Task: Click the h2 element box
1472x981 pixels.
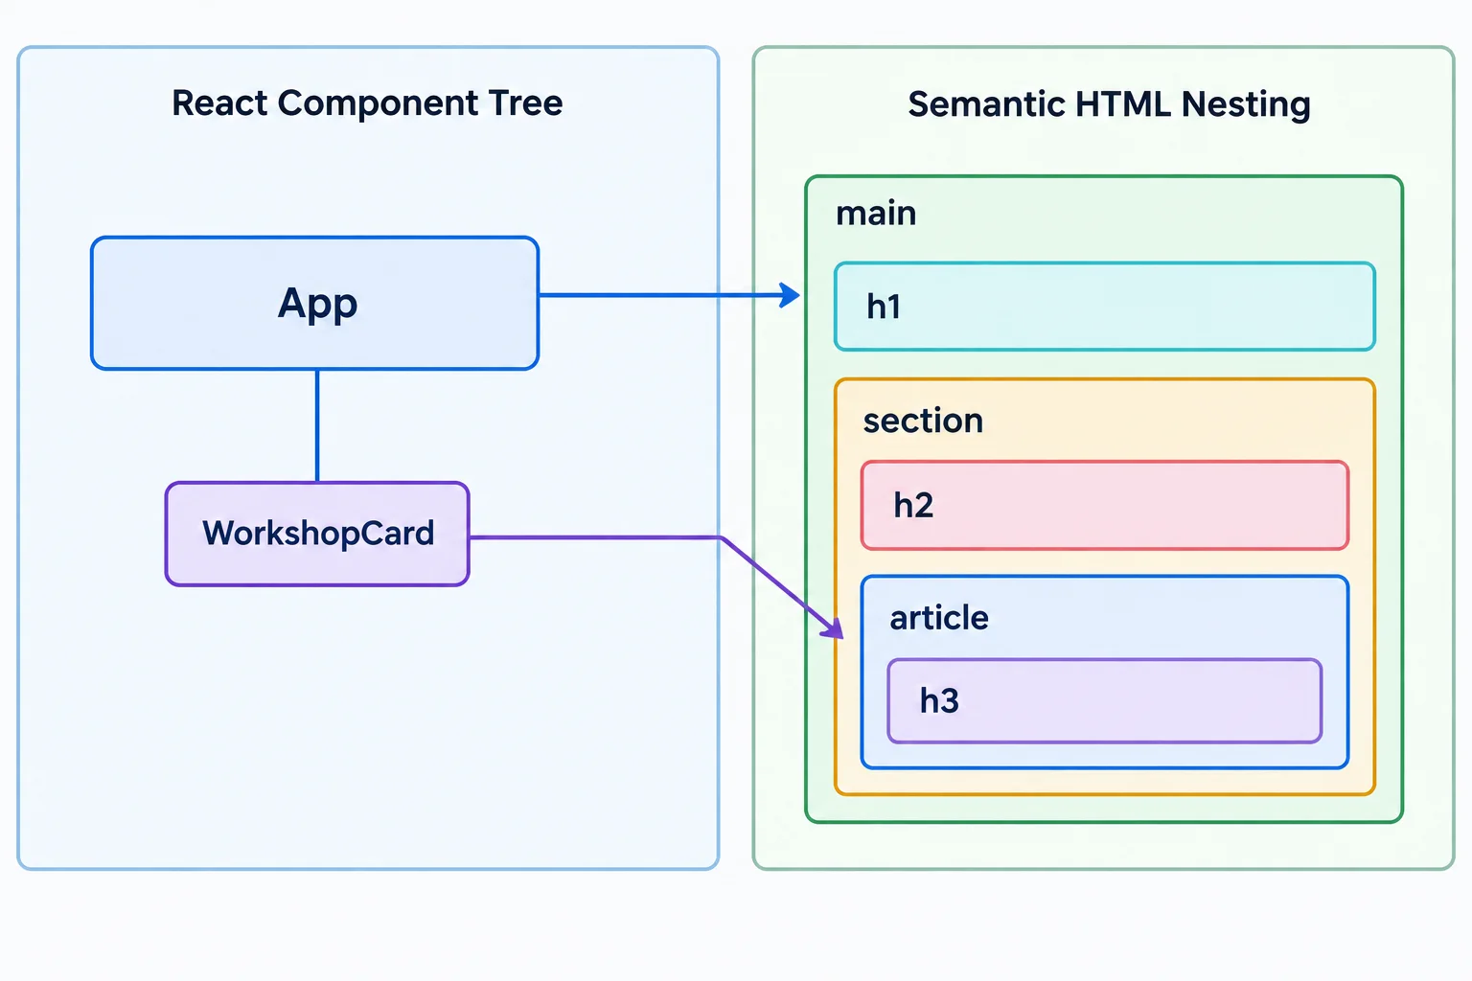Action: pyautogui.click(x=1105, y=505)
